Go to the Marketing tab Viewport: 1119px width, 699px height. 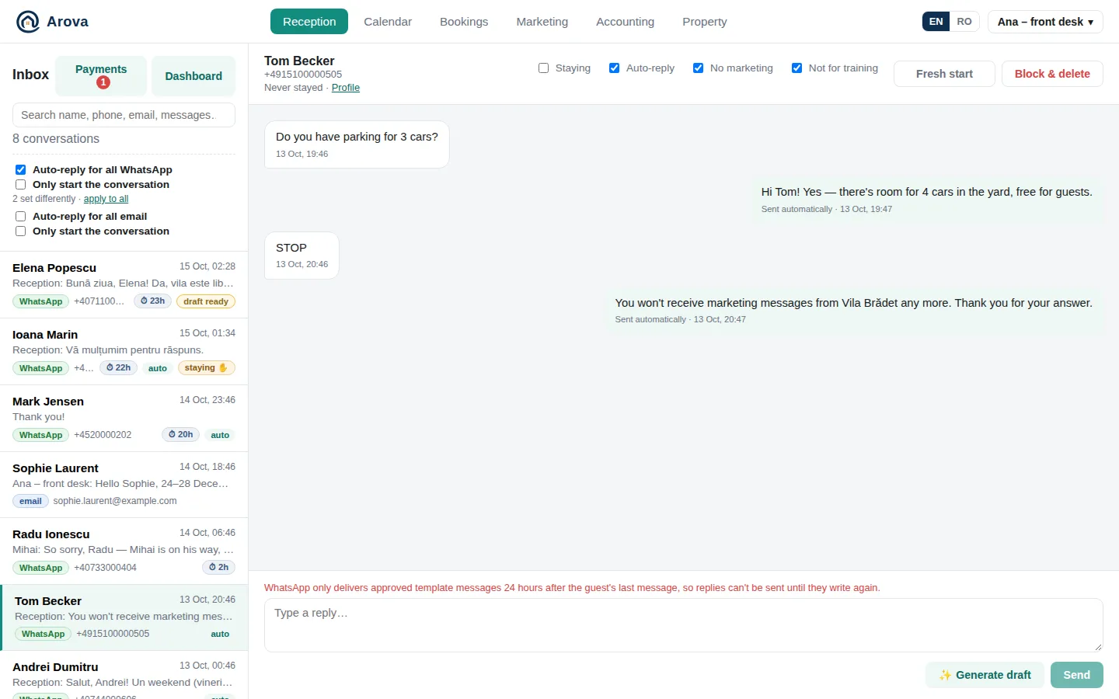tap(542, 22)
